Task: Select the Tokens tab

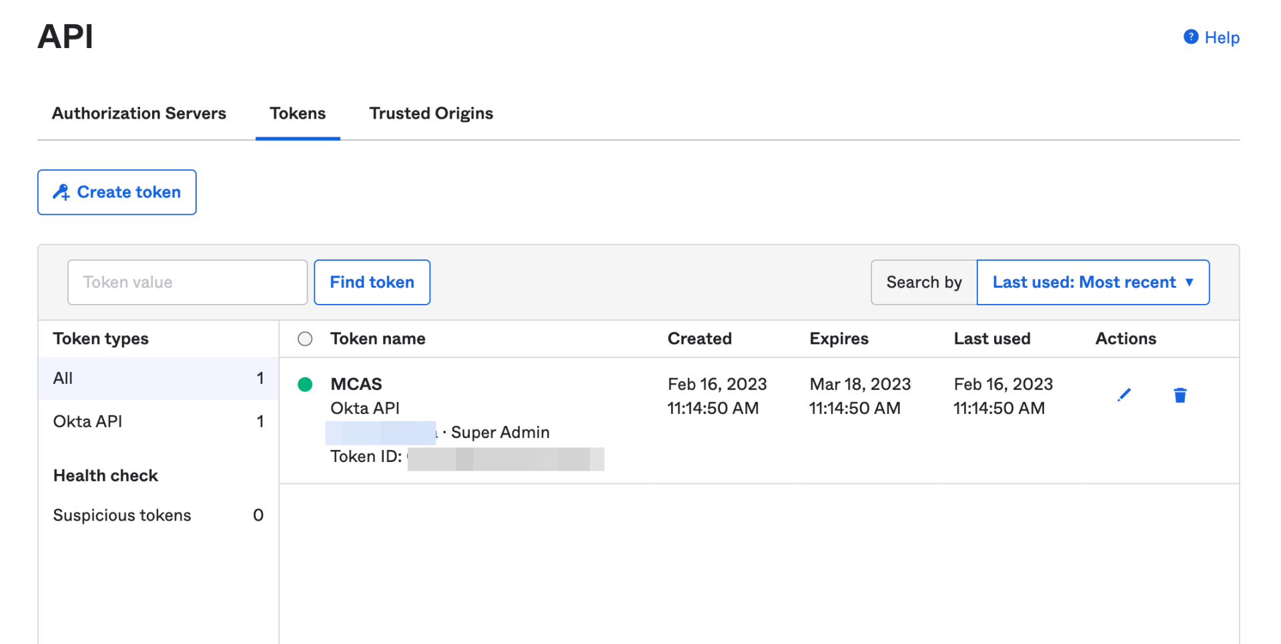Action: coord(298,113)
